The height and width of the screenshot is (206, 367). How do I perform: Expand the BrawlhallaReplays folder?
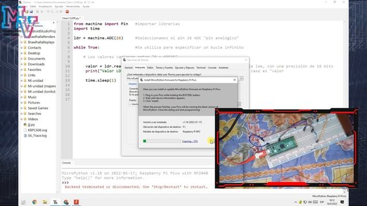pos(22,42)
